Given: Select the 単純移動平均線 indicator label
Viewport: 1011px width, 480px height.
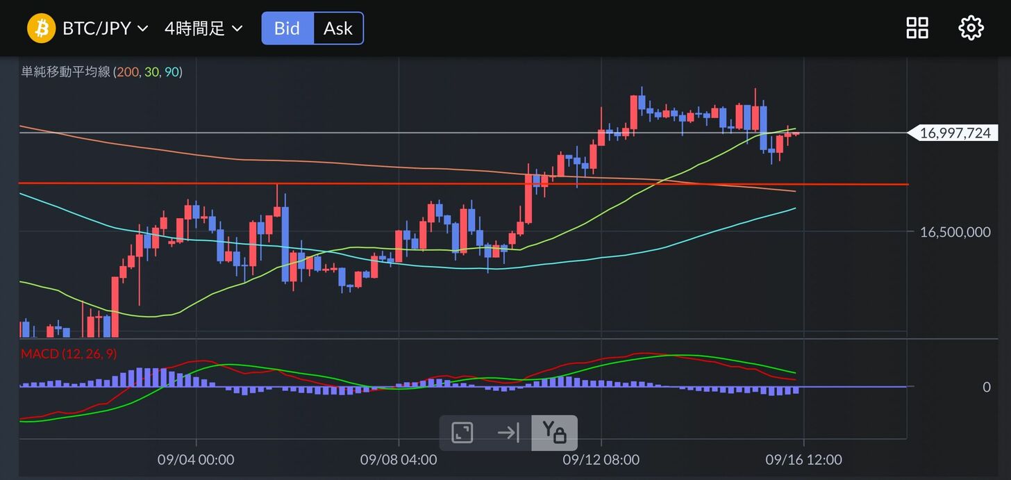Looking at the screenshot, I should click(66, 72).
